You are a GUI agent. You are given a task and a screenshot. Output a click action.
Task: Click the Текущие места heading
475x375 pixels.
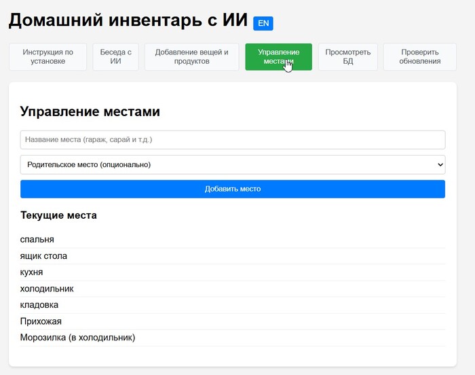58,215
